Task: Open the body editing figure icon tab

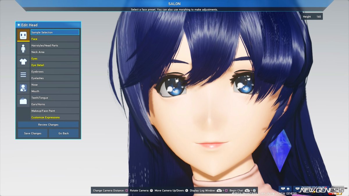Action: click(23, 48)
